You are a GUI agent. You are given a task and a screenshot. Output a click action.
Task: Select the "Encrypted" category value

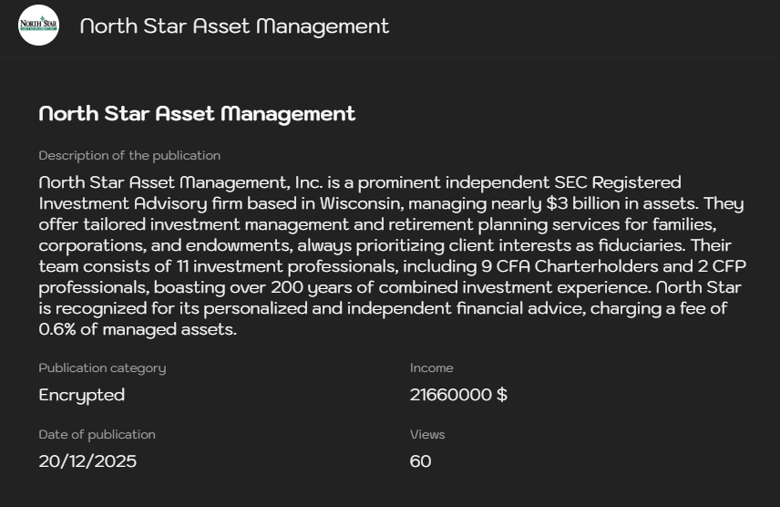coord(82,395)
